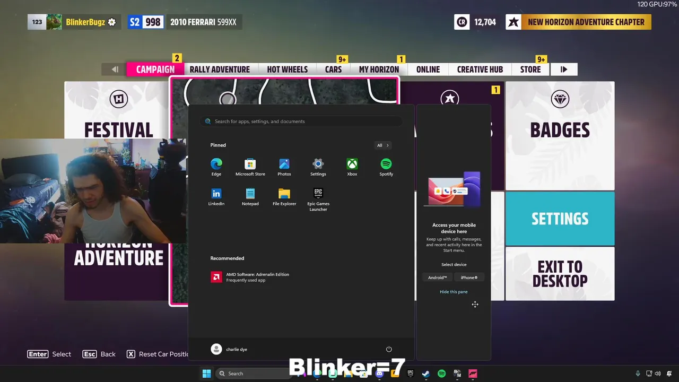The image size is (679, 382).
Task: Open Edge from the Start menu pinned apps
Action: 216,167
